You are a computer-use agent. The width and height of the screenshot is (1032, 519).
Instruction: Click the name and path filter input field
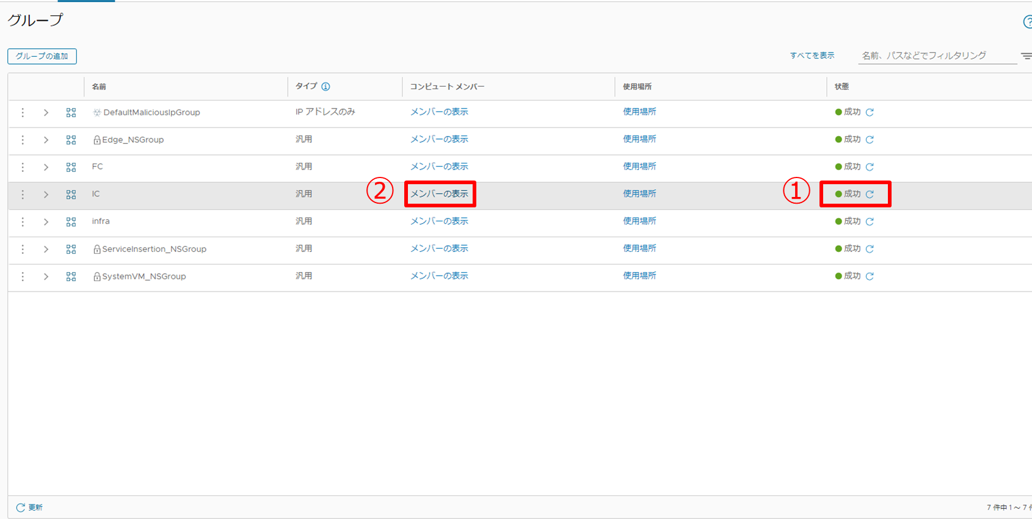click(x=936, y=55)
